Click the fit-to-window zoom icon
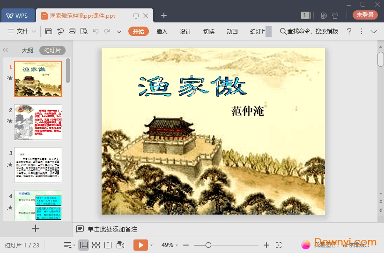Screen dimensions: 384x253 pos(279,245)
